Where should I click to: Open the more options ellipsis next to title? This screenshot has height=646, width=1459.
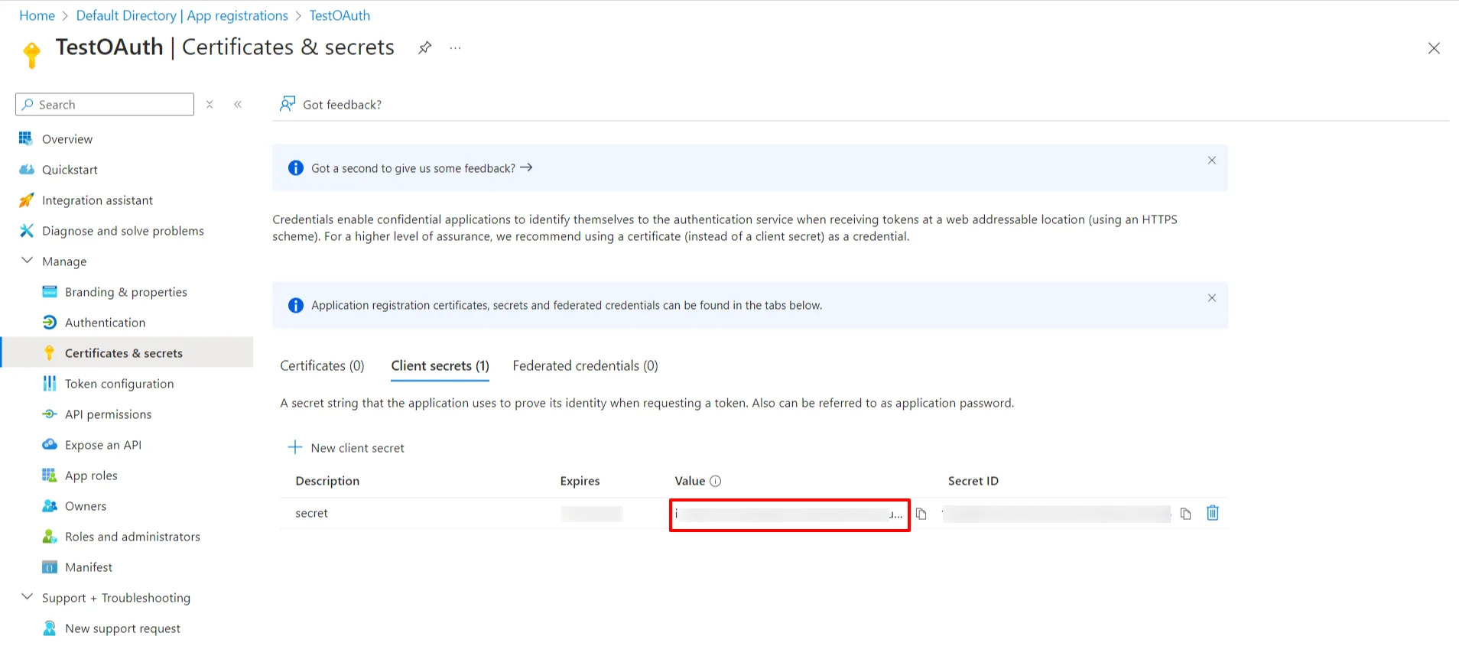(456, 48)
